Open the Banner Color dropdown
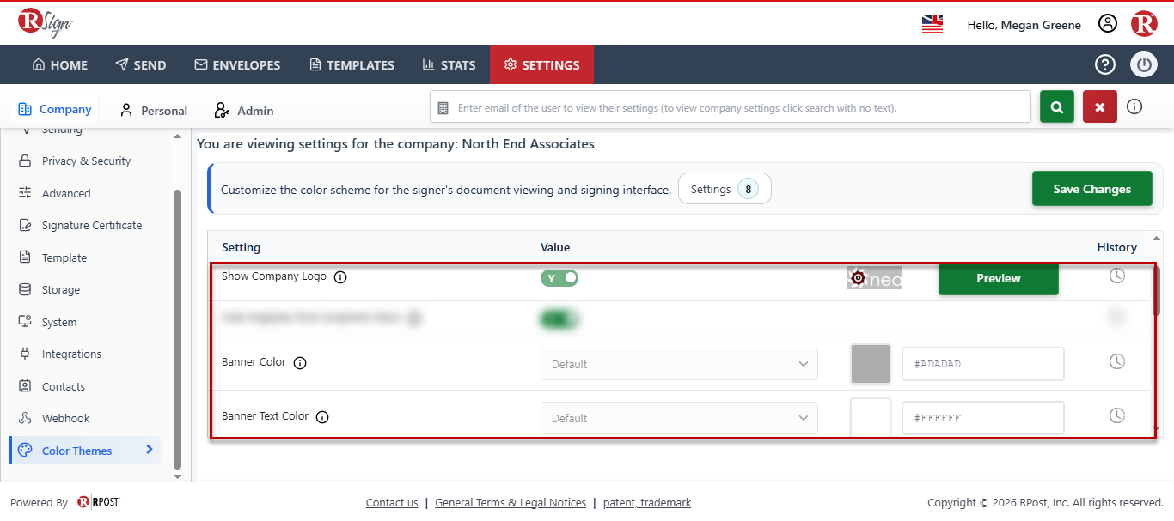Viewport: 1174px width, 521px height. [x=679, y=364]
